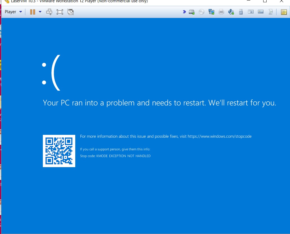This screenshot has width=290, height=234.
Task: Enter full screen mode
Action: 60,12
